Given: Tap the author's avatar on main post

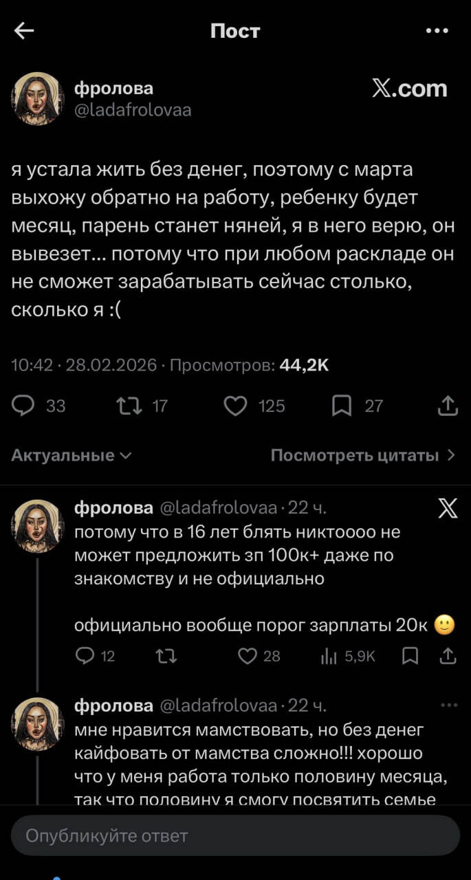Looking at the screenshot, I should [x=38, y=98].
